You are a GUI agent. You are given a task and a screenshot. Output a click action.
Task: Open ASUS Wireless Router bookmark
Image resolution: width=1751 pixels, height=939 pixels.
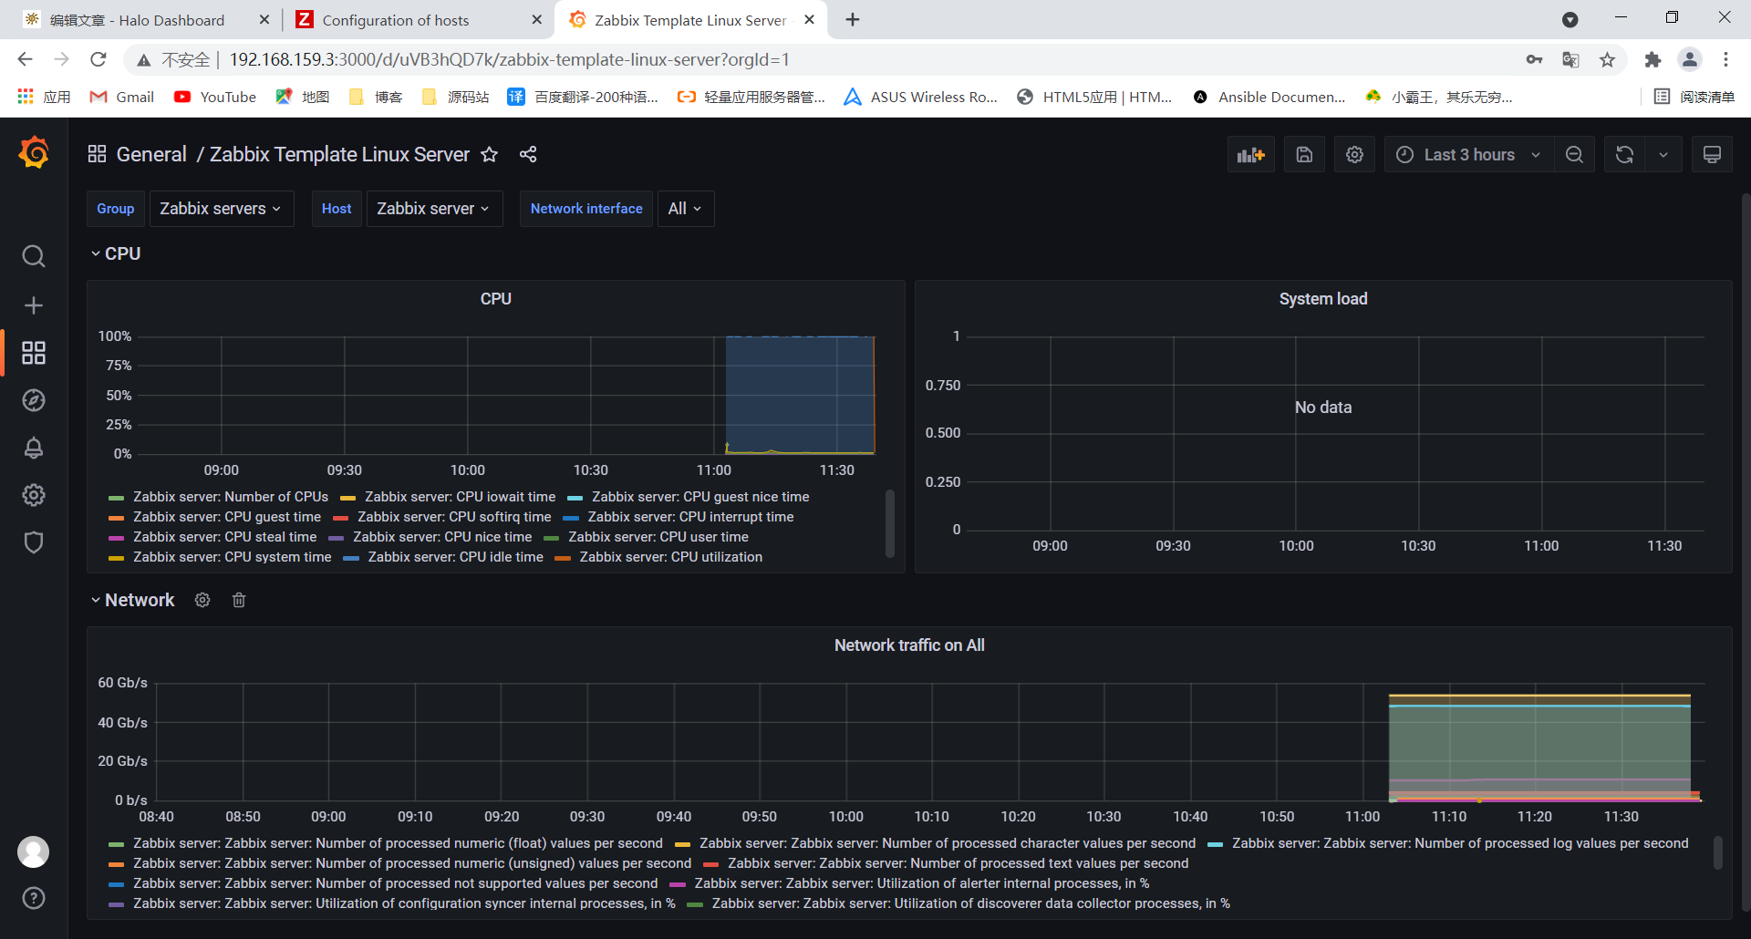point(921,97)
